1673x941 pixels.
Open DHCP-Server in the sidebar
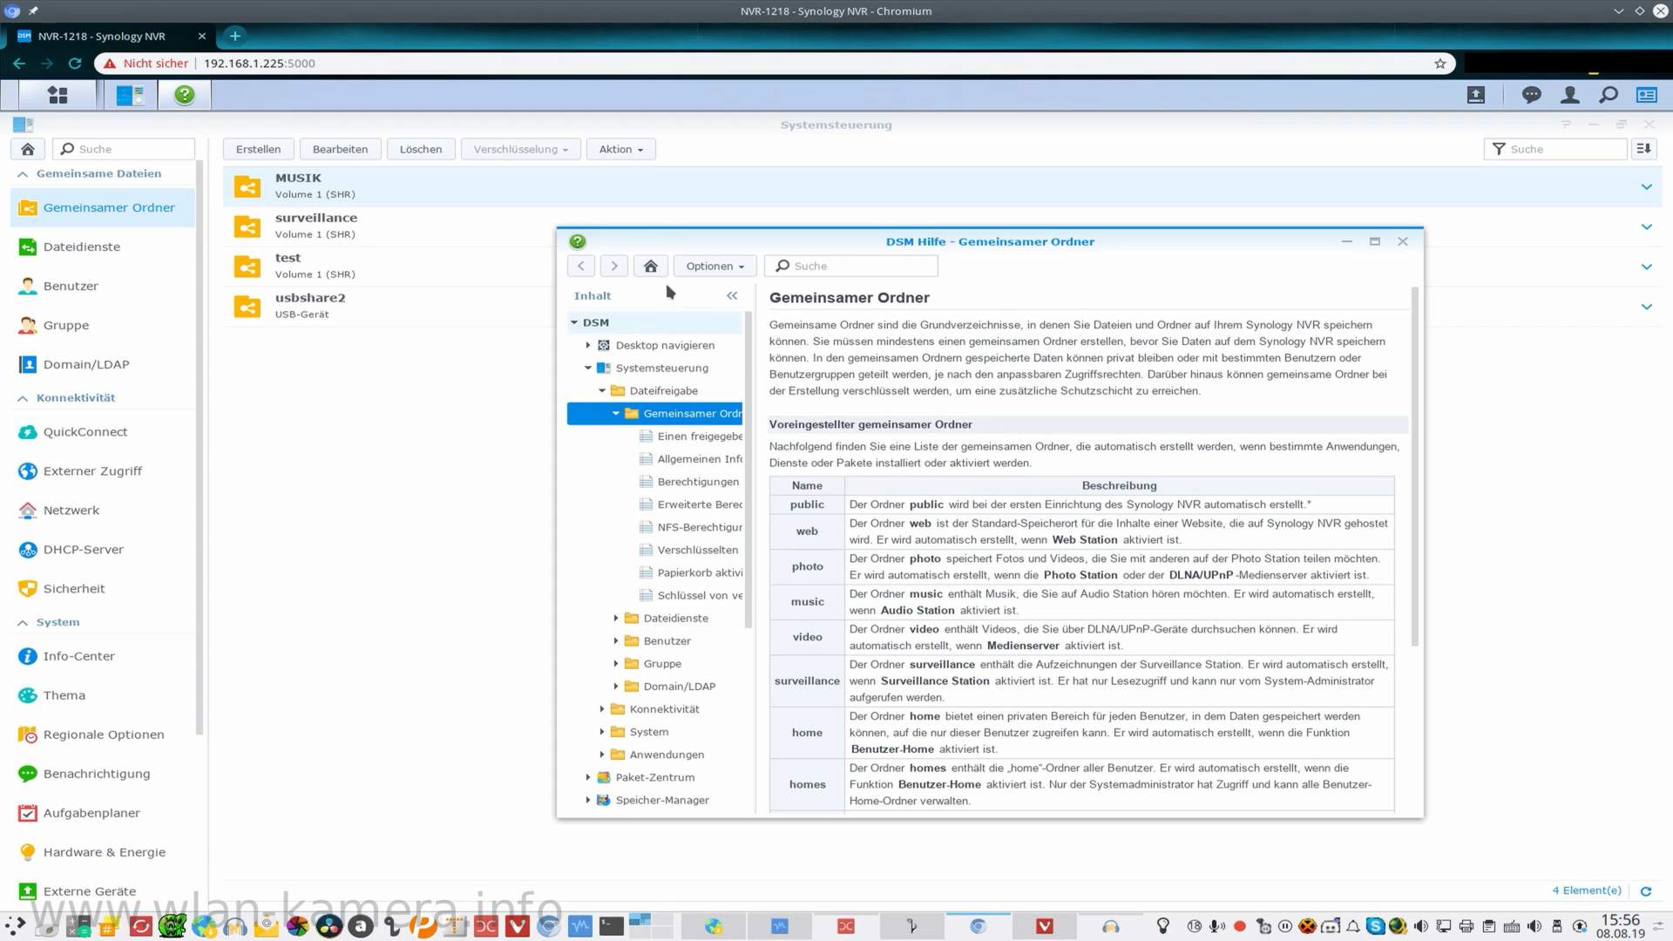click(x=103, y=549)
